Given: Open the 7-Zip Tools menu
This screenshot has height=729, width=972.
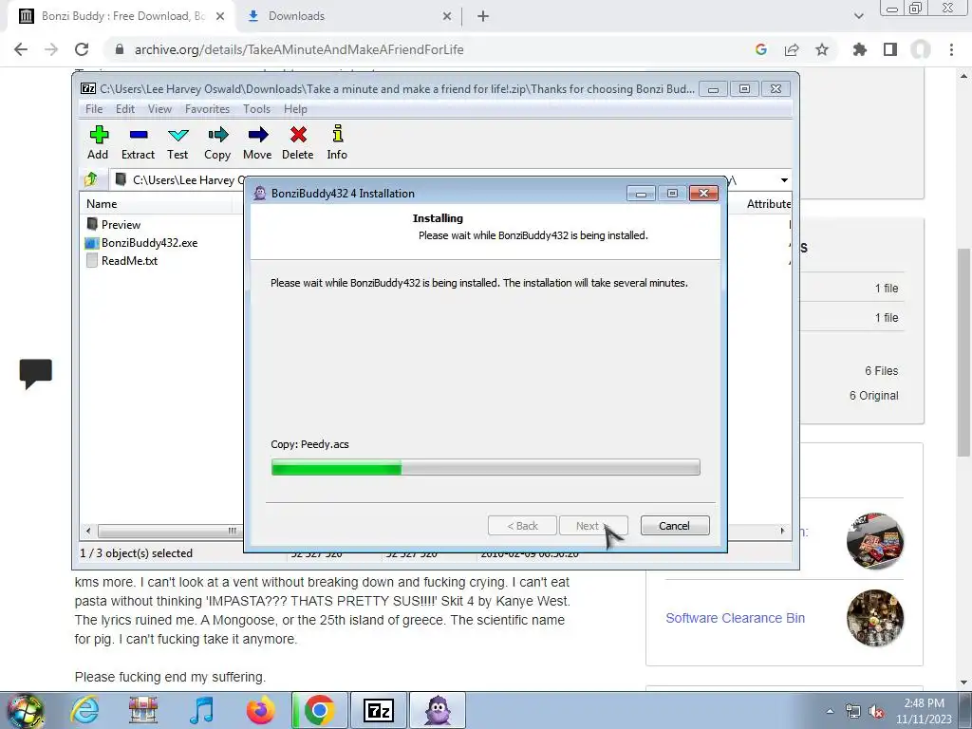Looking at the screenshot, I should (256, 109).
